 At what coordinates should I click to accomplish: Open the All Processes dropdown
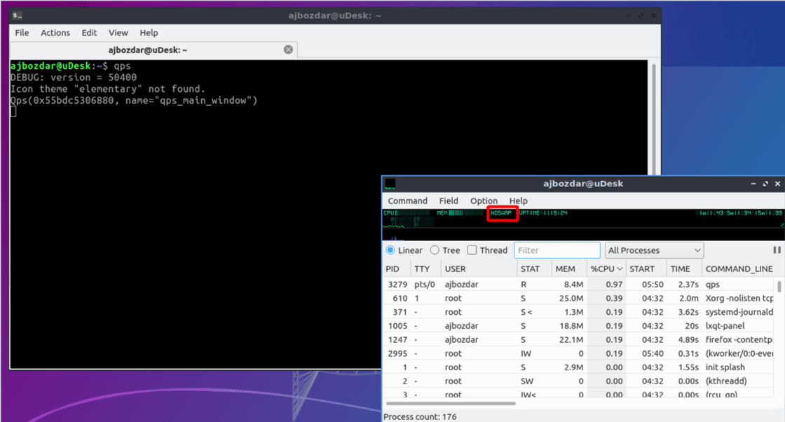(x=654, y=250)
